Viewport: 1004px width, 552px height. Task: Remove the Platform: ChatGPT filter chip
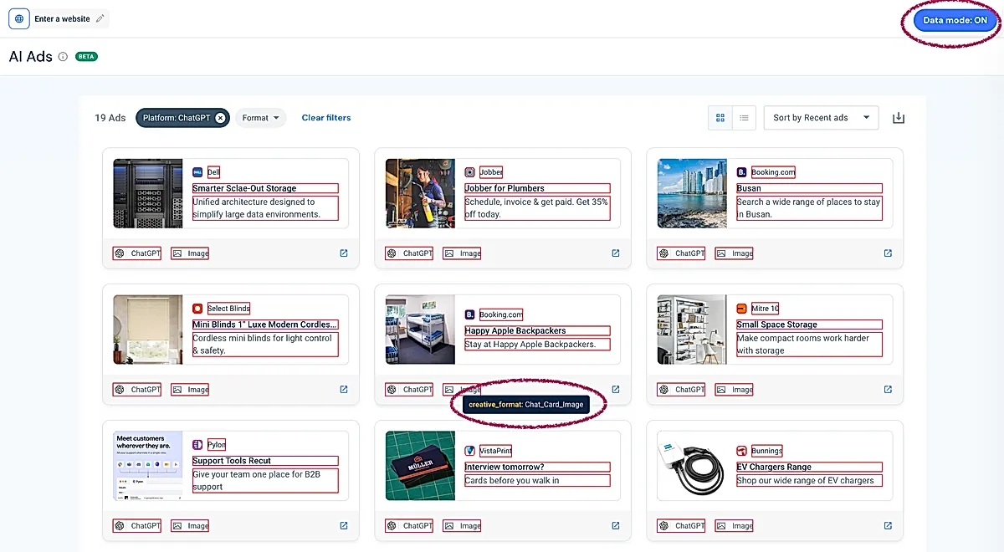(220, 118)
